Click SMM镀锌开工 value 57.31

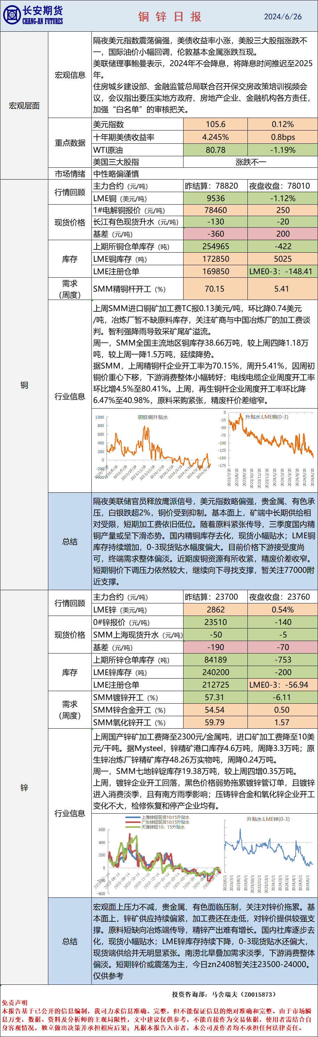(x=215, y=698)
